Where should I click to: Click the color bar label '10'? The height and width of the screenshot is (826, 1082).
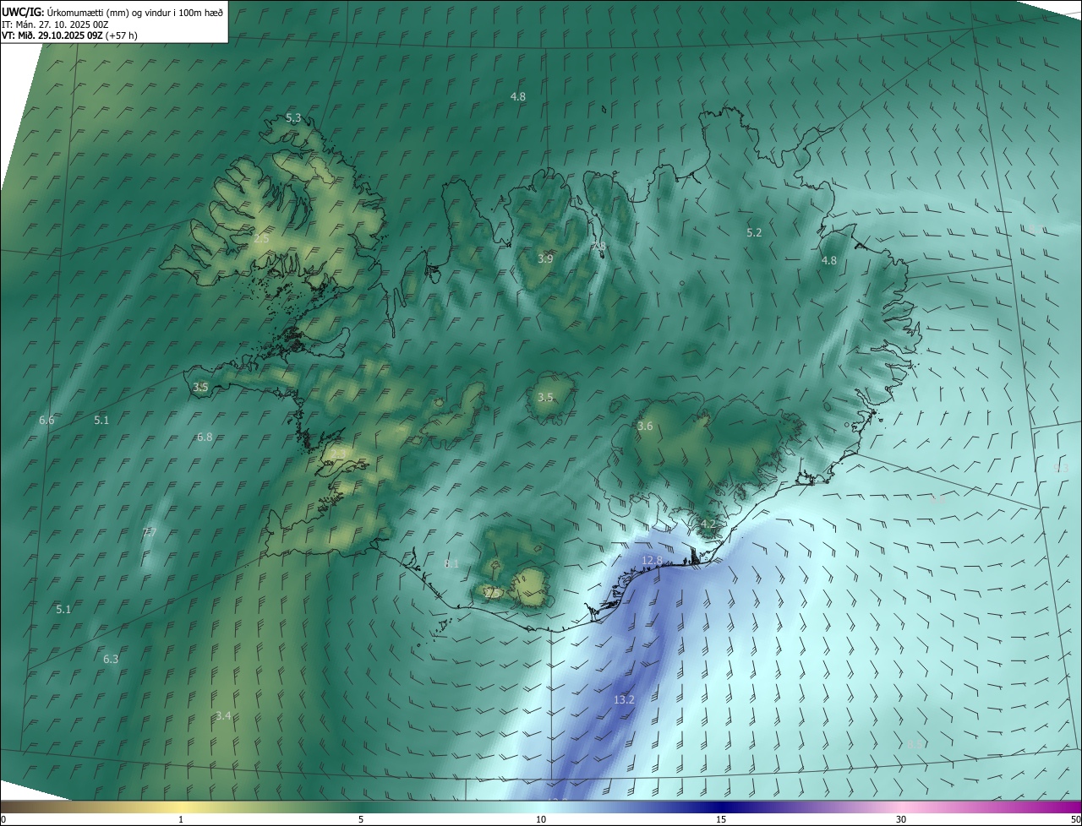pyautogui.click(x=541, y=819)
